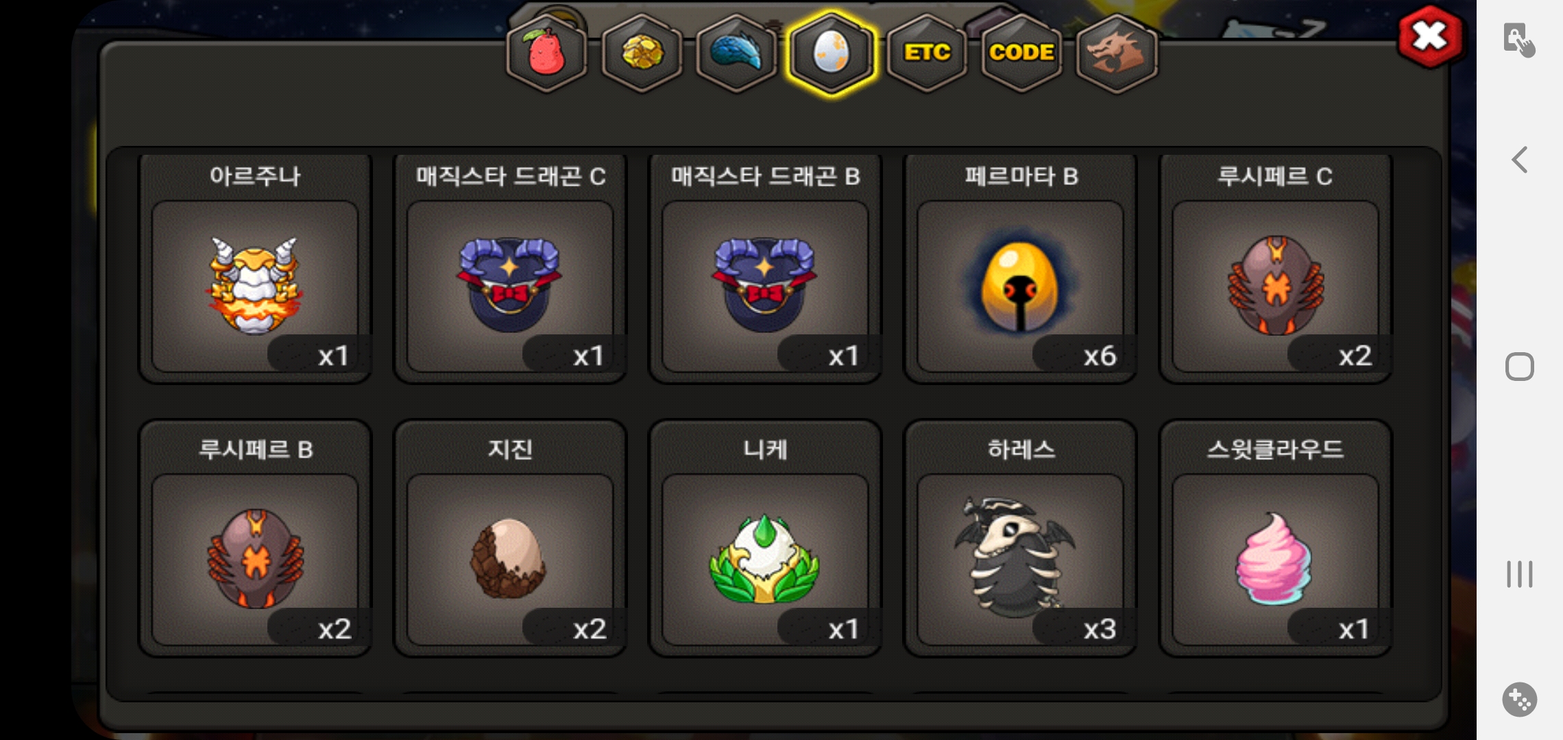Select the 니케 leafy green egg
Image resolution: width=1563 pixels, height=740 pixels.
(765, 539)
